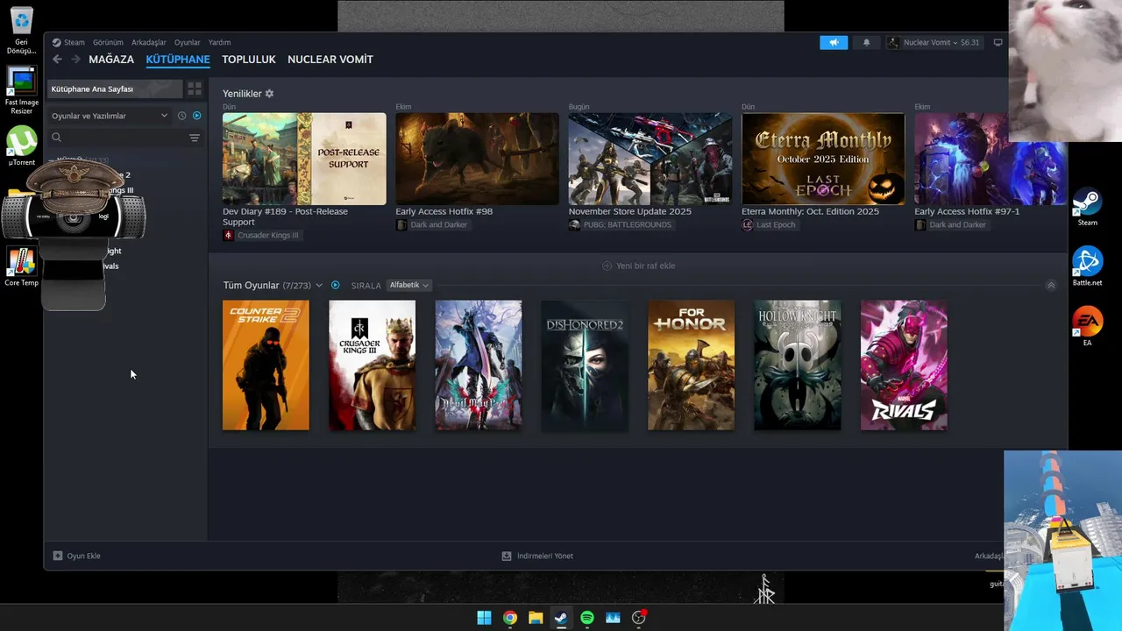Open the Dishonored 2 game cover

click(x=585, y=365)
